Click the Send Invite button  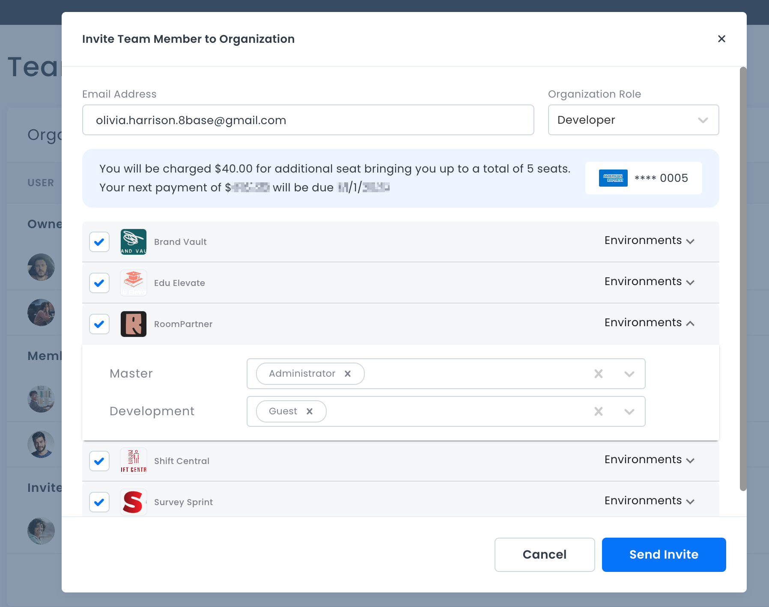click(x=663, y=554)
